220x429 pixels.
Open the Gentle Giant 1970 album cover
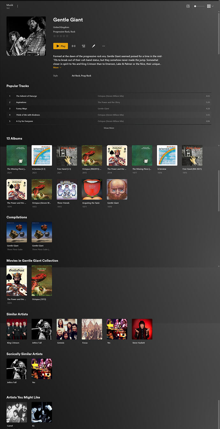tap(117, 189)
